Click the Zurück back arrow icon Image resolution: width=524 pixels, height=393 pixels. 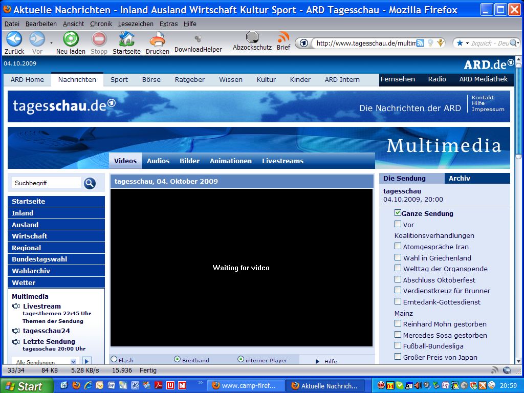pyautogui.click(x=14, y=39)
